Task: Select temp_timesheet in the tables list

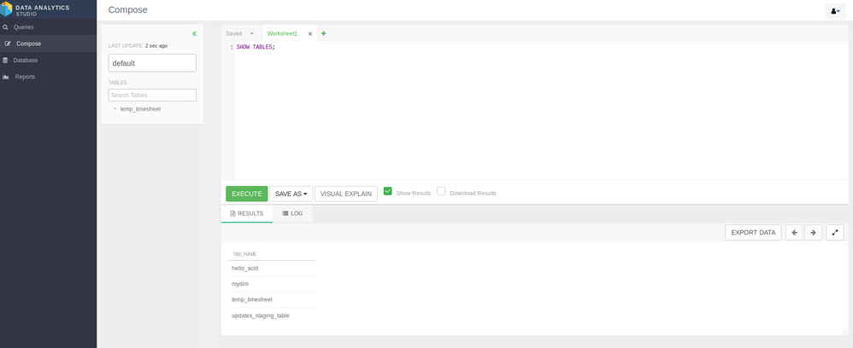Action: pos(140,109)
